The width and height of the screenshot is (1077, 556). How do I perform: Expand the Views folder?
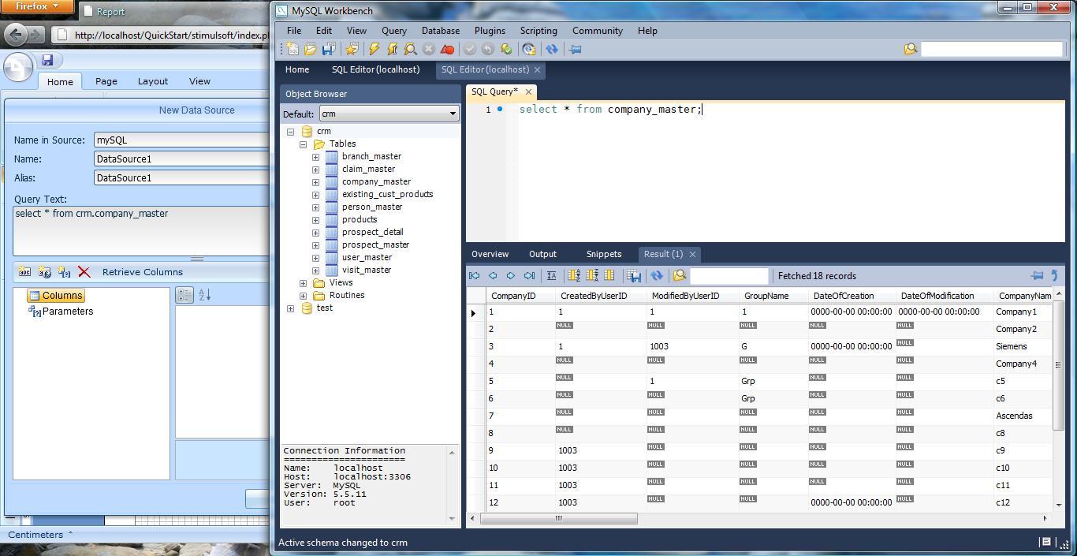pyautogui.click(x=304, y=283)
